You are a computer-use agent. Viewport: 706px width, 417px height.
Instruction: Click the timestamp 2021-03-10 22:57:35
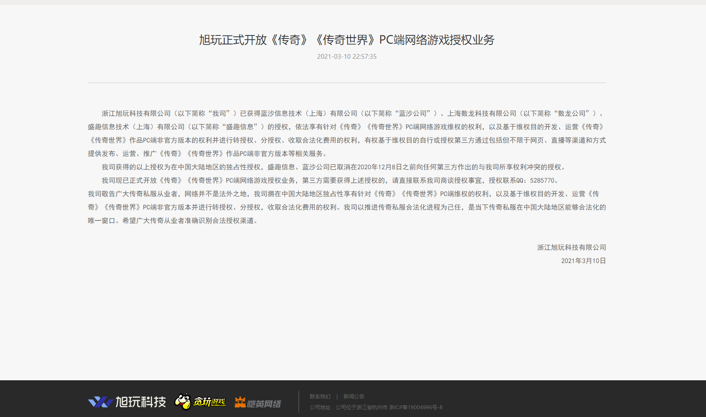347,57
